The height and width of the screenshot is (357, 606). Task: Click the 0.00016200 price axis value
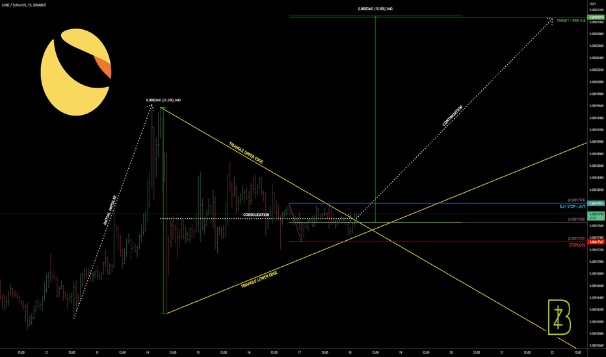point(597,310)
